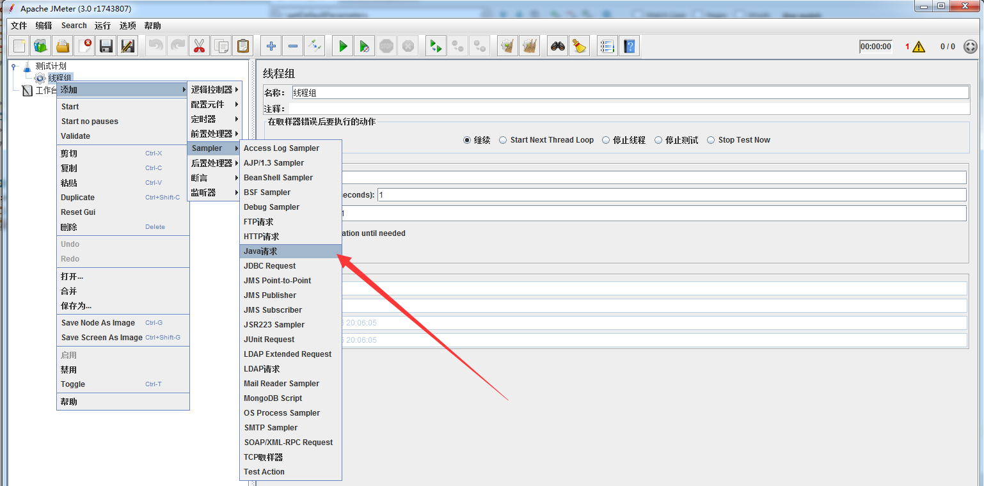
Task: Click the 名称 input field
Action: point(630,93)
